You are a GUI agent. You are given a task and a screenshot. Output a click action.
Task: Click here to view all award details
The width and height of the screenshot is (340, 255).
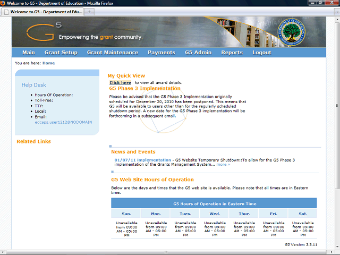coord(120,83)
